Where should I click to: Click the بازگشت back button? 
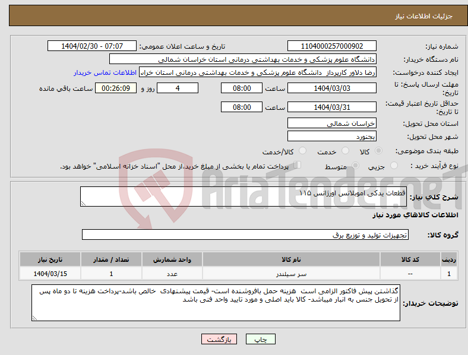click(219, 339)
